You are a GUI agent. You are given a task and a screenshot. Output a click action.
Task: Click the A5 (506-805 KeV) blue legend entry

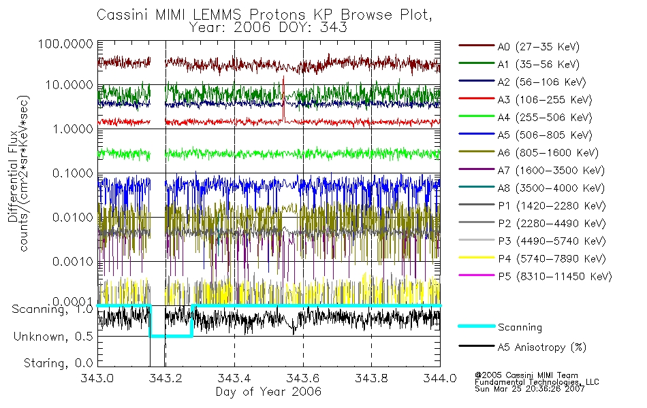point(525,135)
